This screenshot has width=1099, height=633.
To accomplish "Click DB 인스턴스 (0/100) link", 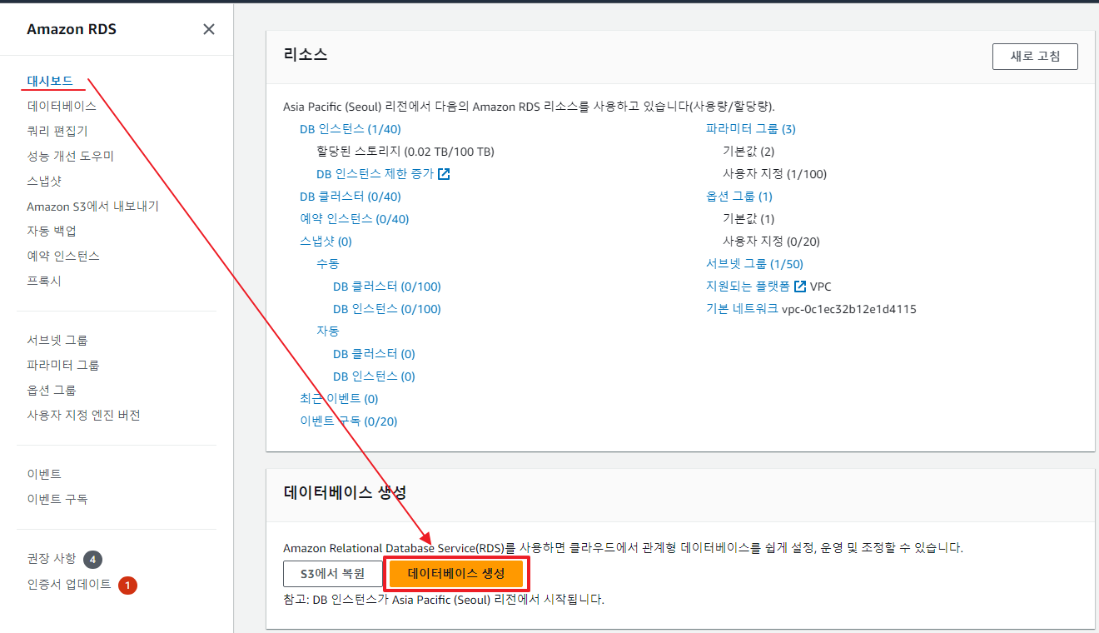I will (387, 309).
